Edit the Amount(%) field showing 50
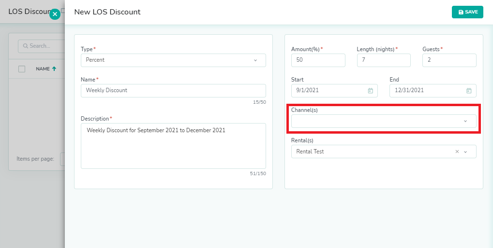Viewport: 493px width, 248px height. pos(318,60)
